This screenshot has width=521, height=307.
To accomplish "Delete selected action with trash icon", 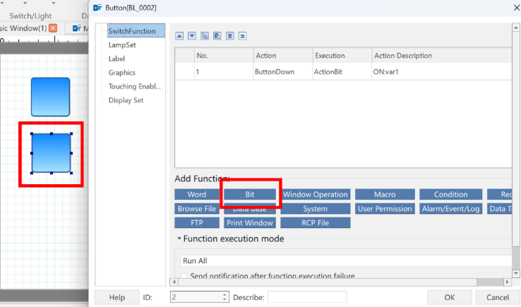I will click(x=230, y=36).
